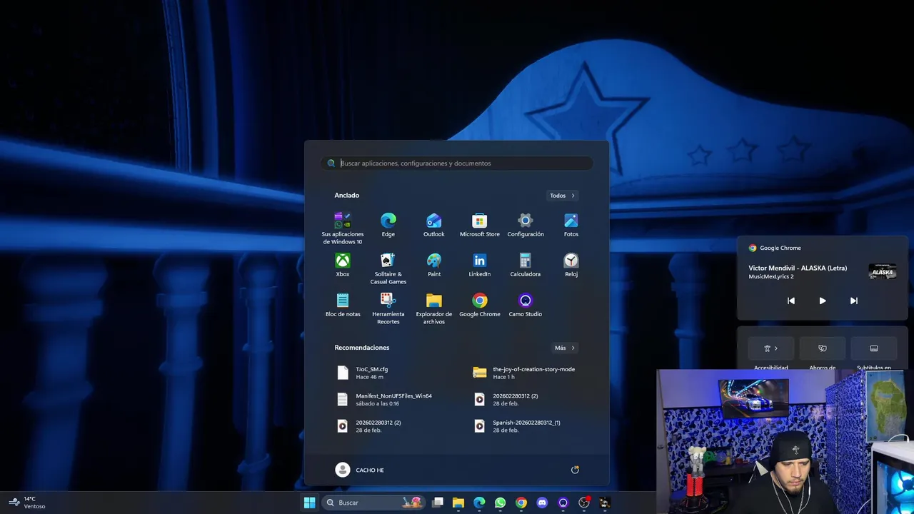The width and height of the screenshot is (914, 514).
Task: Click the Start menu search field
Action: click(457, 163)
